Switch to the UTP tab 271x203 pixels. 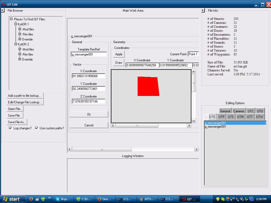222,117
